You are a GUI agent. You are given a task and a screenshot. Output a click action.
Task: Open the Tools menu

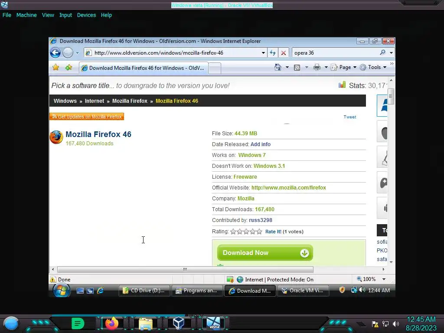(373, 67)
